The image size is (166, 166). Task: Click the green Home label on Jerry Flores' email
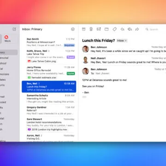tap(71, 73)
